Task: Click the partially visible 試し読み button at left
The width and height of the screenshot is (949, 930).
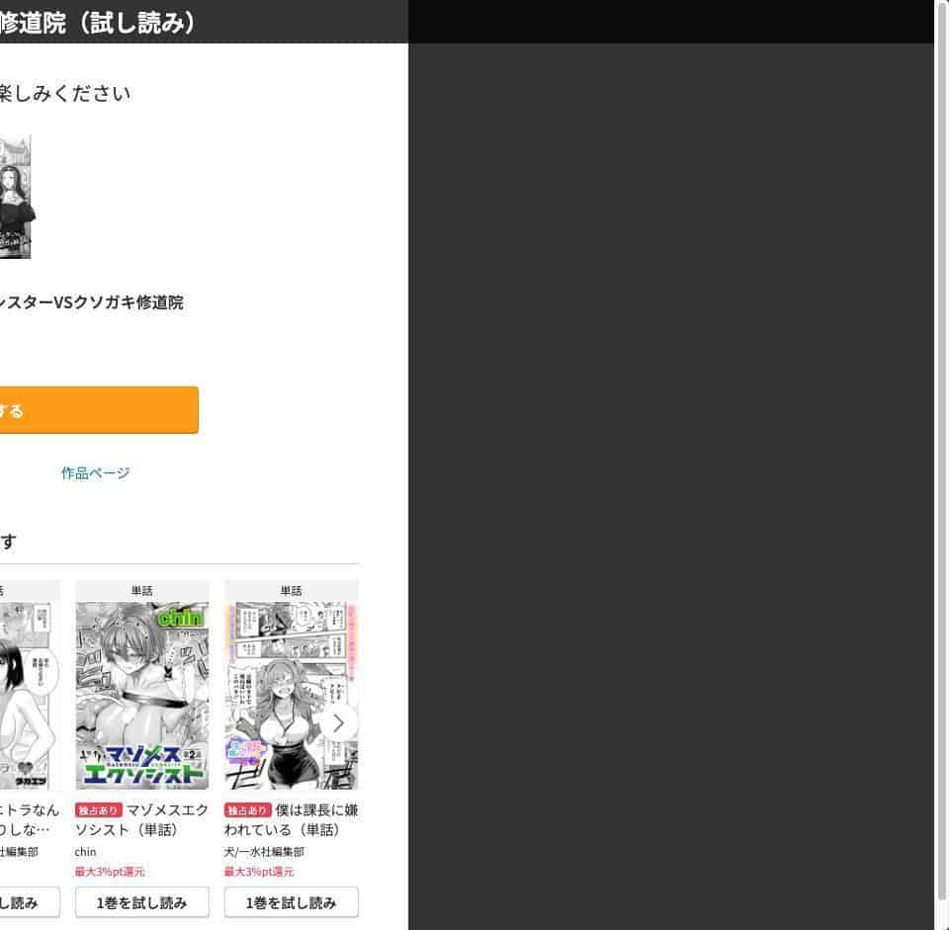Action: 30,902
